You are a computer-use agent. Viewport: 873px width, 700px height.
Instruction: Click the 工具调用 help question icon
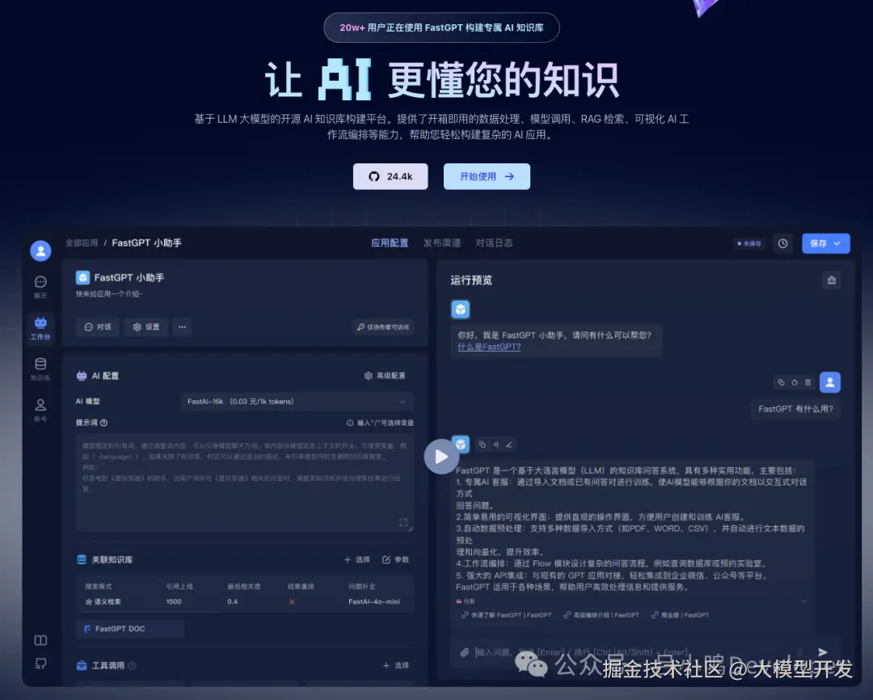pyautogui.click(x=132, y=665)
